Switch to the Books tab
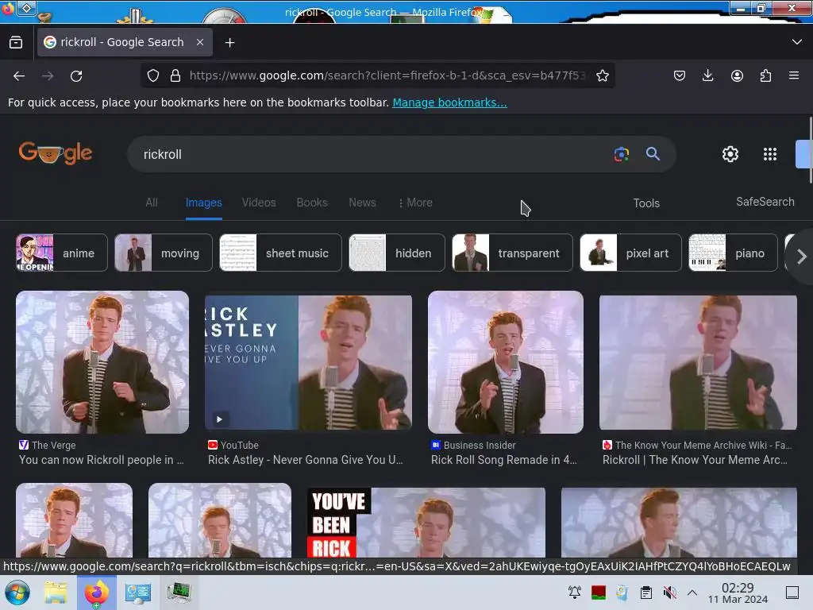This screenshot has width=813, height=610. [x=311, y=203]
